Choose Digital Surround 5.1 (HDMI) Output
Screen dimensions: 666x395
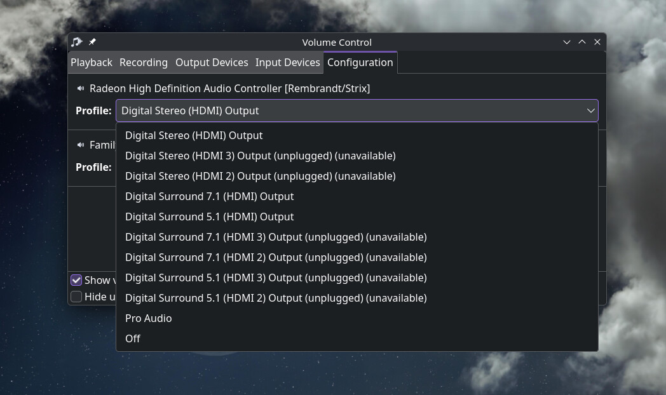point(209,217)
